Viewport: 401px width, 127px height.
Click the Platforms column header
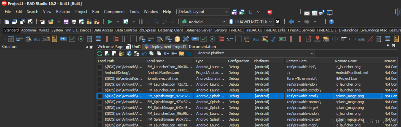(x=268, y=61)
